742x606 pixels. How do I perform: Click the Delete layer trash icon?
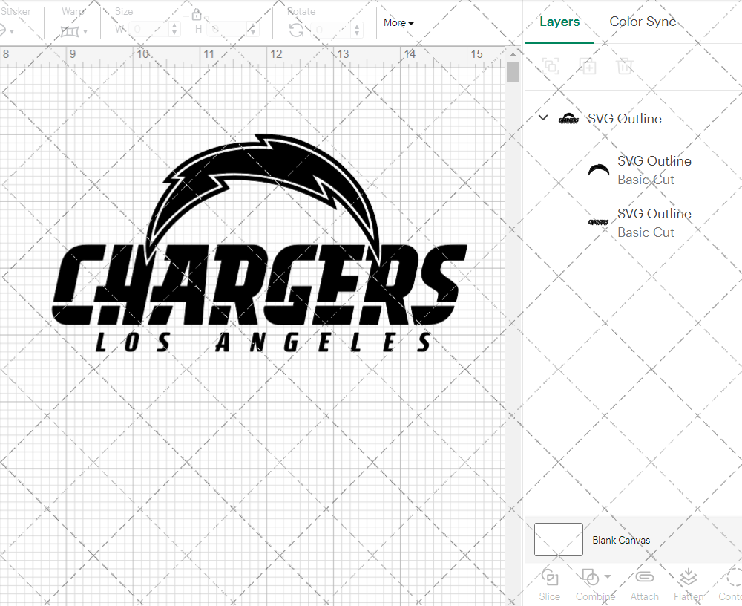click(x=625, y=66)
